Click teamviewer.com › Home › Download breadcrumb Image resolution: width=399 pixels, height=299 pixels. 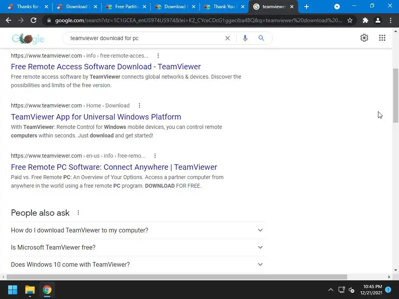pyautogui.click(x=70, y=106)
